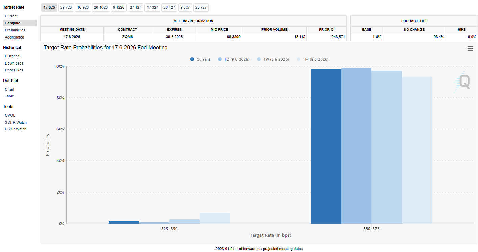Click the 1M bar for 325-350
The width and height of the screenshot is (478, 252).
point(215,218)
